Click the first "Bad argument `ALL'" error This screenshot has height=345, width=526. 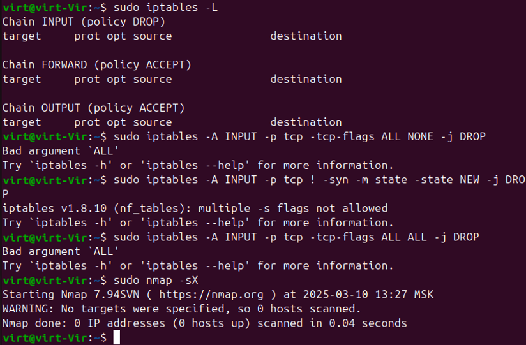click(61, 151)
